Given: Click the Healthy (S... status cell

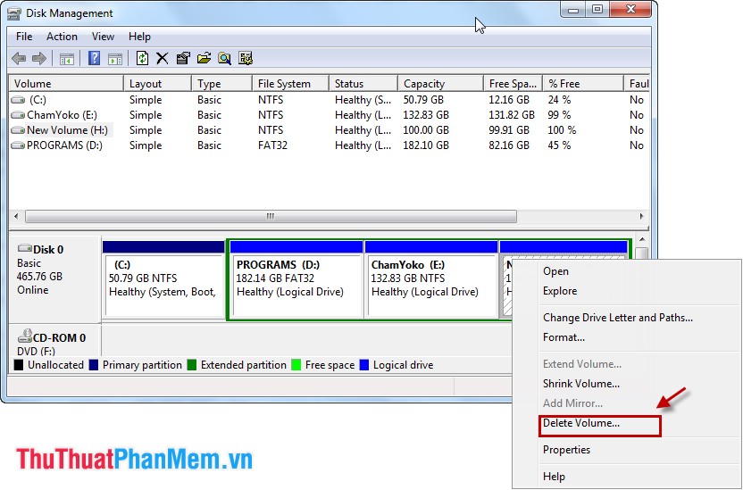Looking at the screenshot, I should 363,100.
